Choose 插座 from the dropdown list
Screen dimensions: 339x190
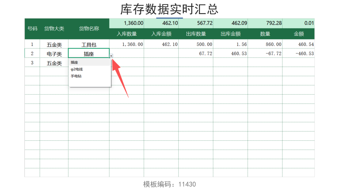click(89, 62)
